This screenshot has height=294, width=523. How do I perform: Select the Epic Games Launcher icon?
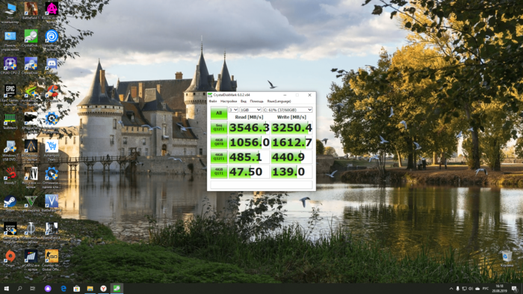tap(10, 95)
